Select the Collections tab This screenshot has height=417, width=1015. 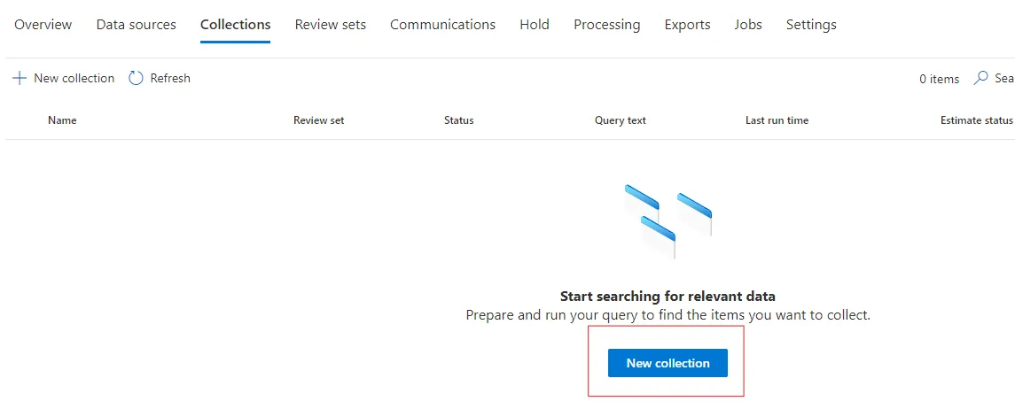(235, 25)
